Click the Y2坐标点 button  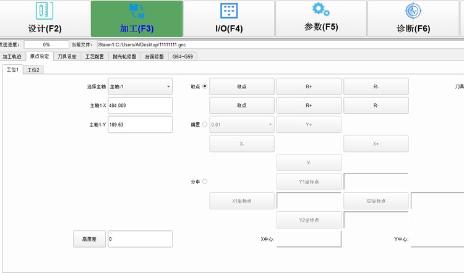pyautogui.click(x=309, y=220)
